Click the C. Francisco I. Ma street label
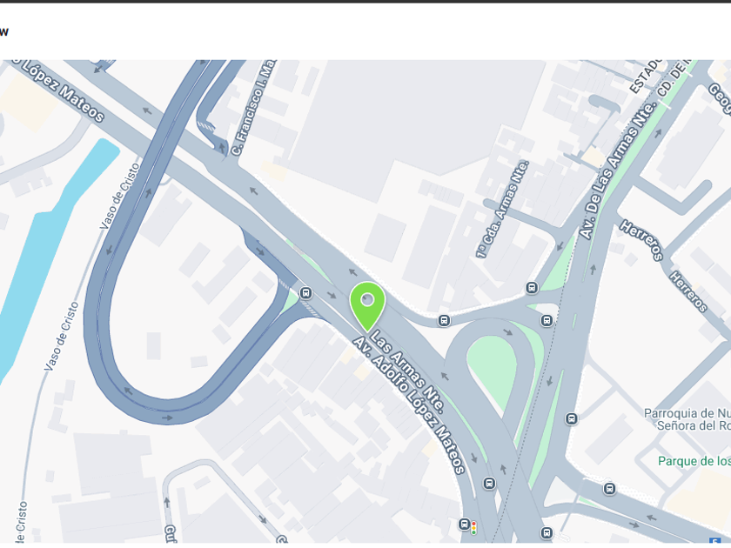The height and width of the screenshot is (548, 731). pyautogui.click(x=254, y=108)
